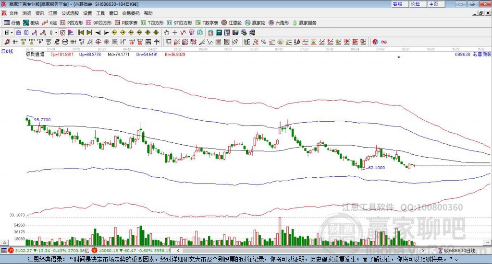Select the crosshair cursor tool

coord(175,33)
